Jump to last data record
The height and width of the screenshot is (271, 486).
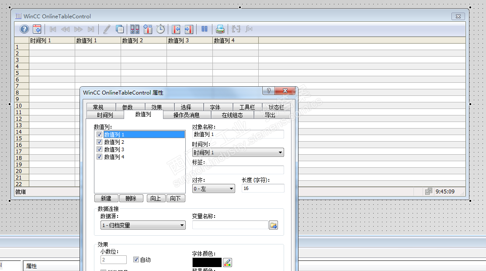(91, 29)
